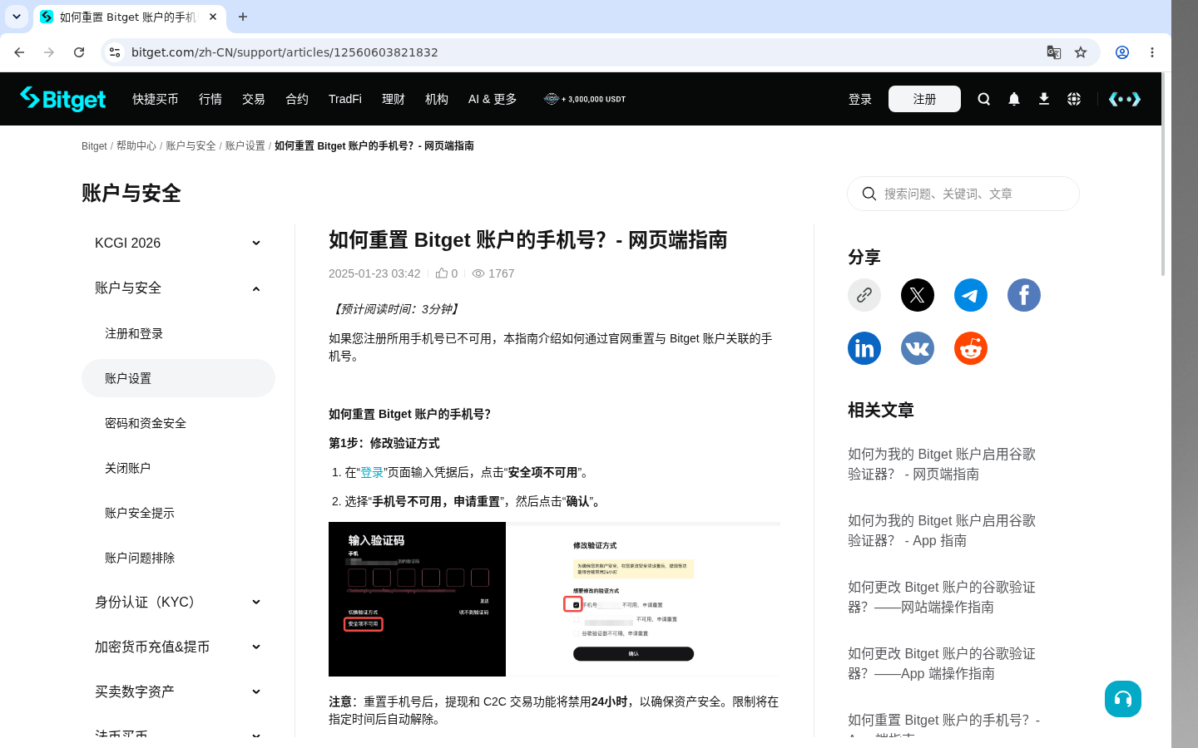Select 密码和资金安全 in sidebar
This screenshot has width=1198, height=748.
pos(178,423)
